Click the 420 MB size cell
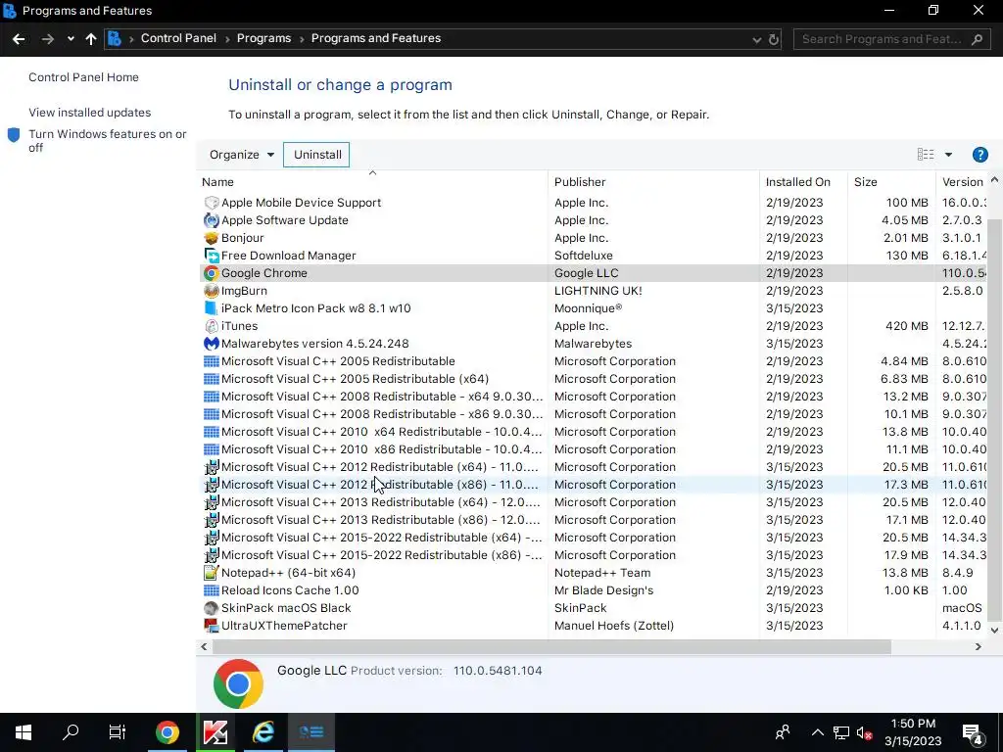 click(x=906, y=326)
